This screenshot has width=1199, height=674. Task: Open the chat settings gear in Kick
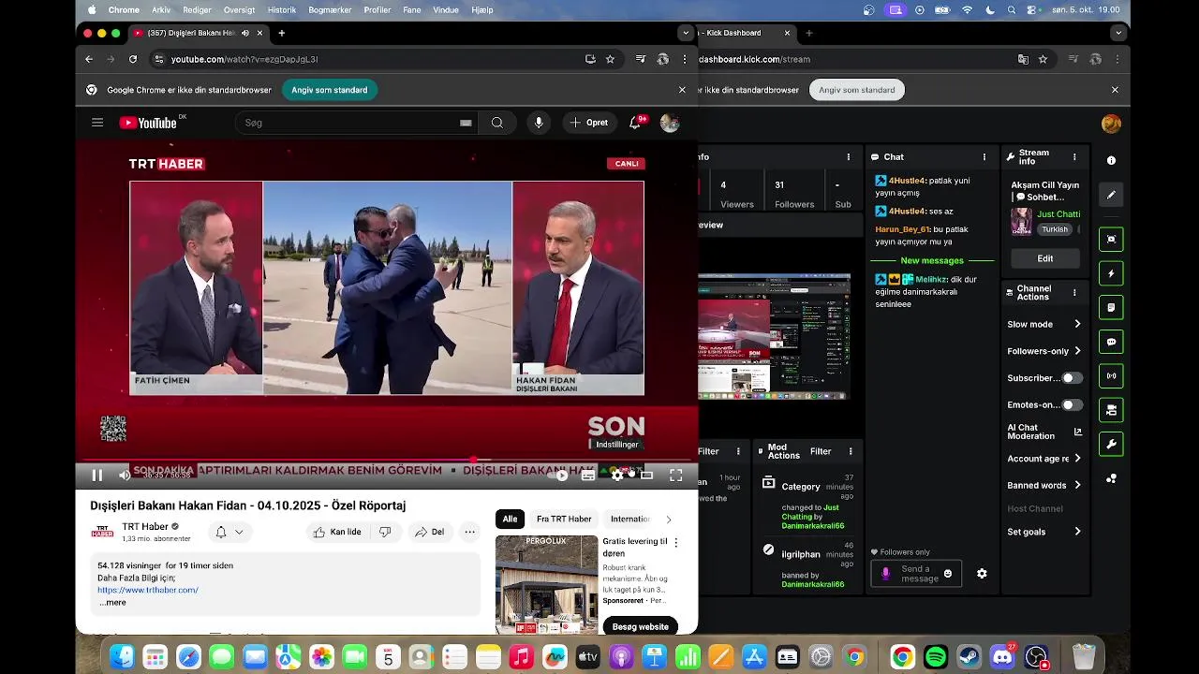pyautogui.click(x=982, y=574)
